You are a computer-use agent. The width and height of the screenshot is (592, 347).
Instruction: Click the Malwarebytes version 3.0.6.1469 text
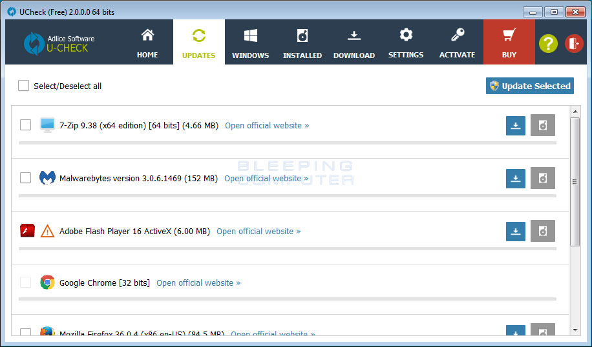click(x=138, y=178)
